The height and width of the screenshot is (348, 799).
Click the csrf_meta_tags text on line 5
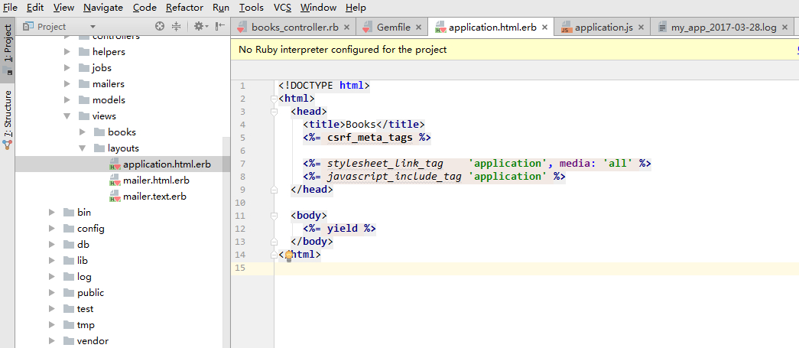point(370,138)
